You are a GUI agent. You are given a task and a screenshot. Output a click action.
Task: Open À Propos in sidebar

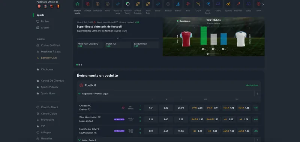click(x=46, y=132)
